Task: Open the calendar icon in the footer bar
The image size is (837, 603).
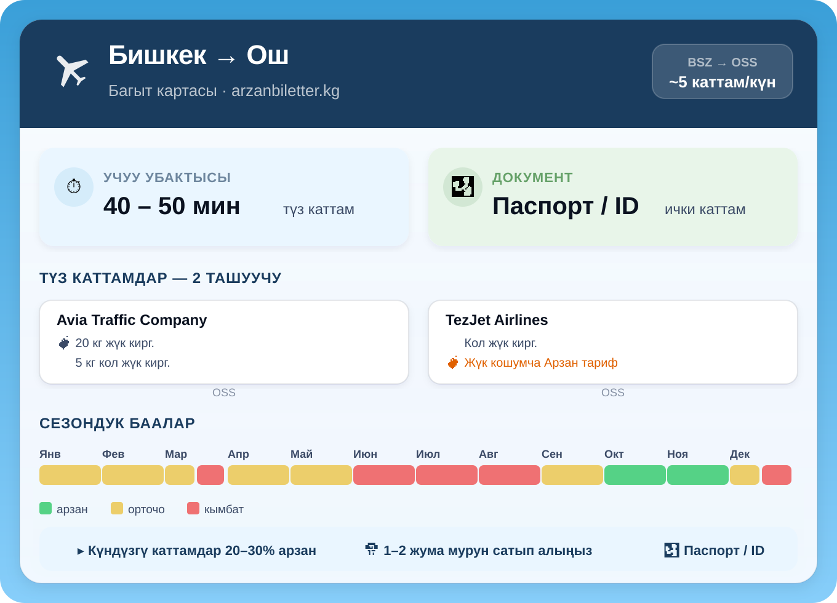Action: 371,549
